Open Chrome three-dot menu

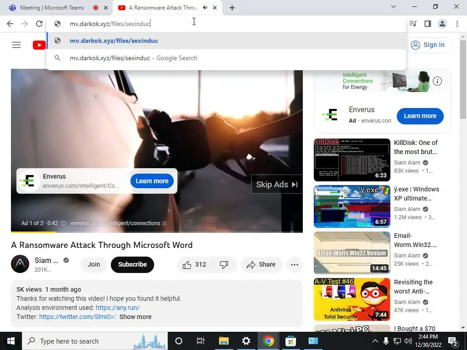[x=457, y=24]
